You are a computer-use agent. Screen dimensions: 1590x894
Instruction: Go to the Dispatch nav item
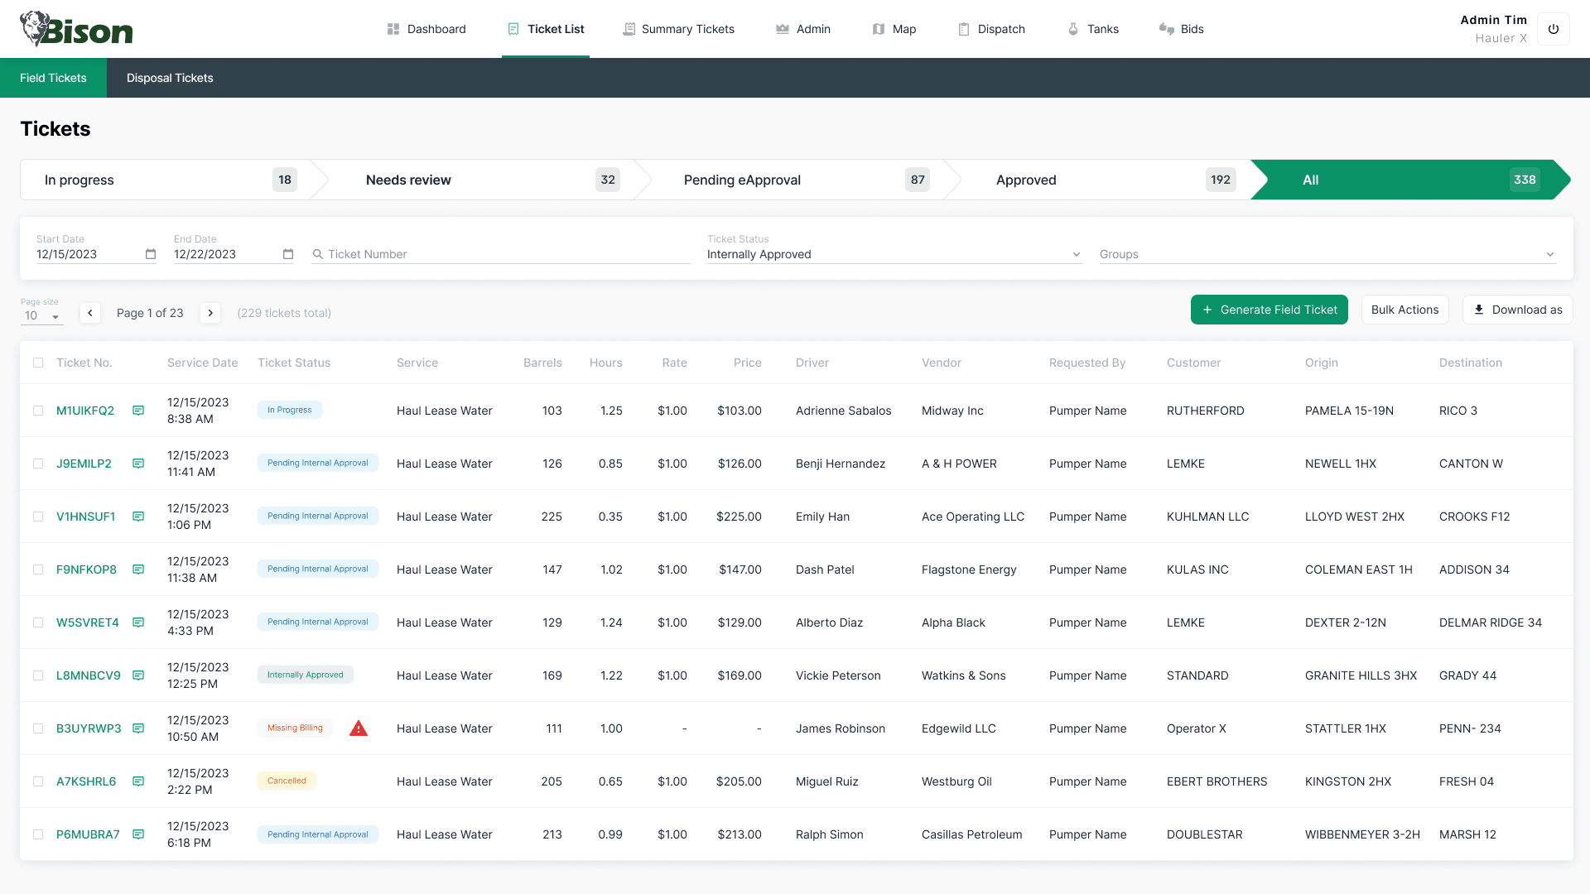(x=991, y=29)
